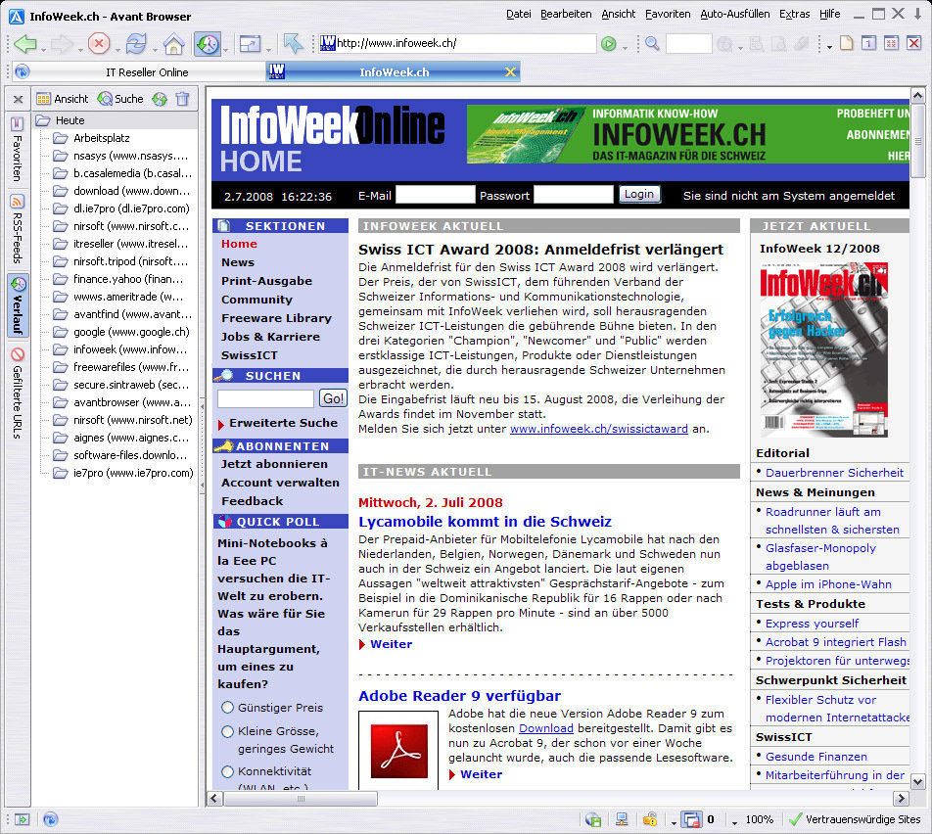Click the close all tabs grid icon
The image size is (932, 834).
(x=891, y=43)
